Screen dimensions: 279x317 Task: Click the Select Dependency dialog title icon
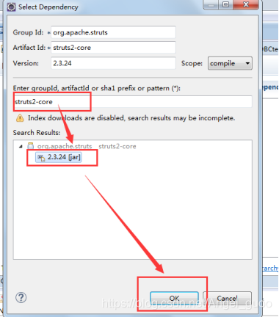[x=11, y=7]
